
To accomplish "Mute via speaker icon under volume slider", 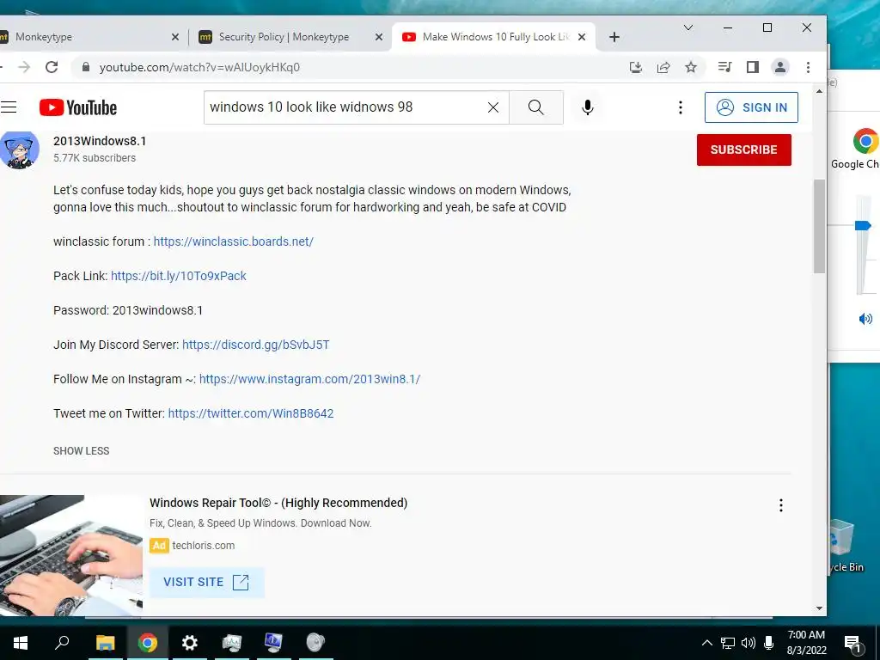I will click(x=865, y=319).
